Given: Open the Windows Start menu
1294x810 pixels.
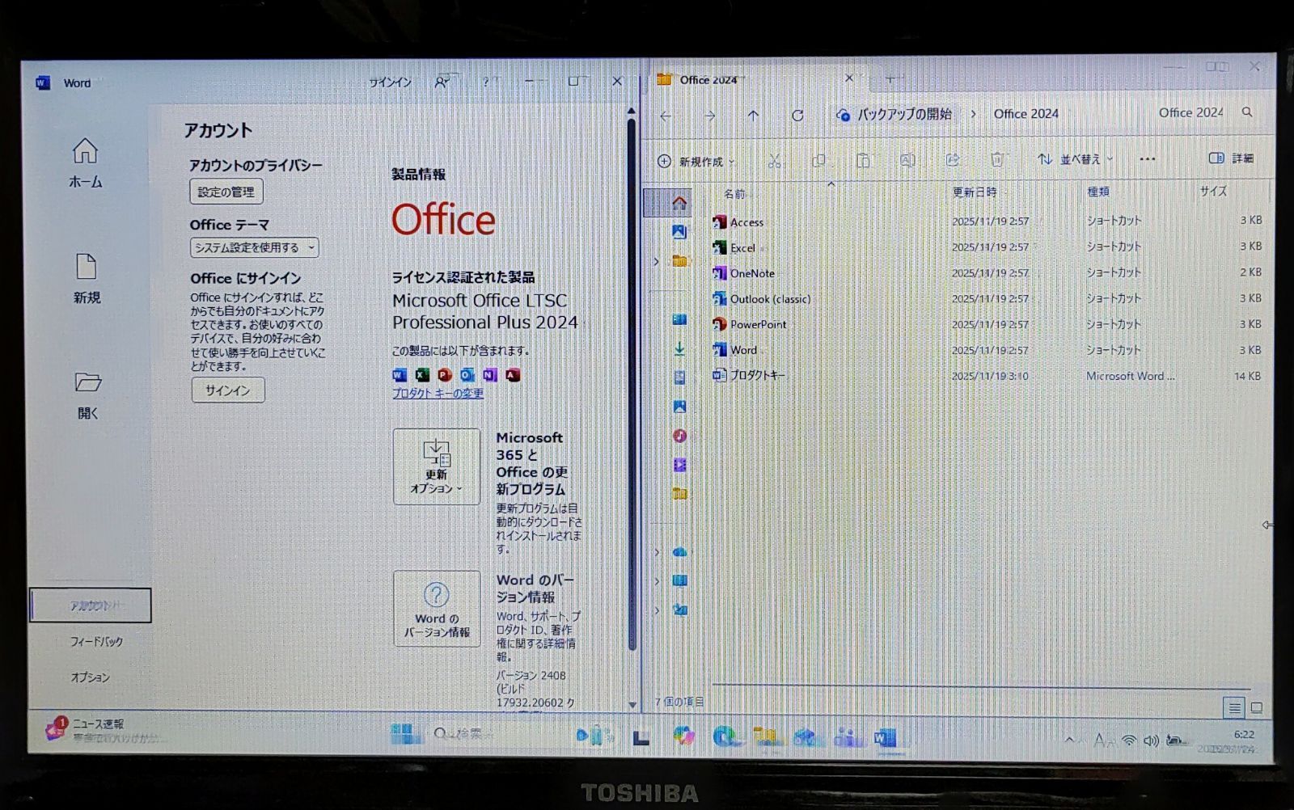Looking at the screenshot, I should click(x=405, y=734).
